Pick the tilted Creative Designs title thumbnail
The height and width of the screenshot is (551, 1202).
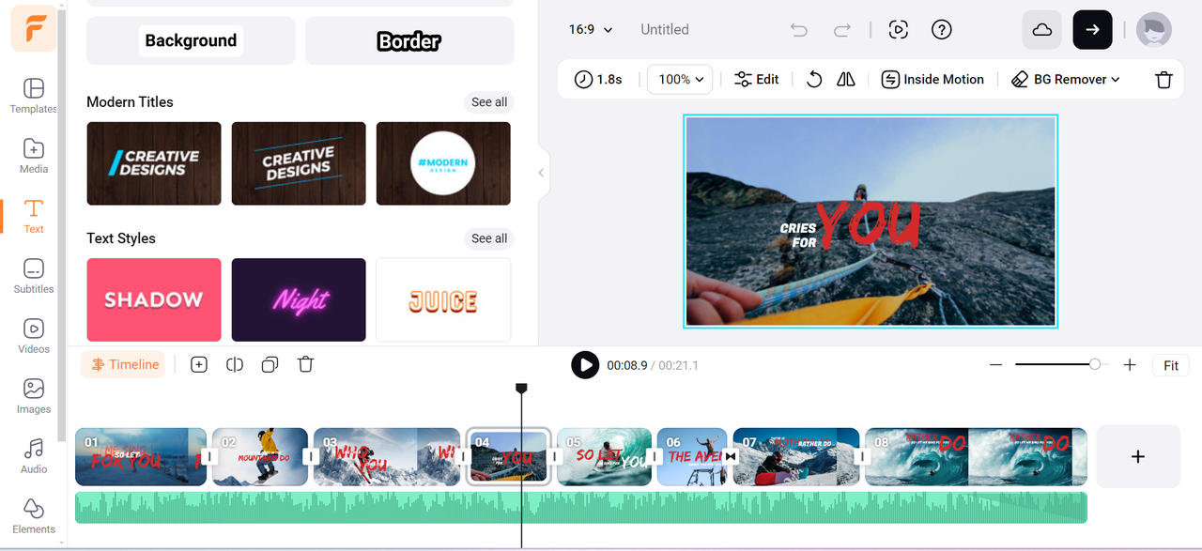pyautogui.click(x=299, y=163)
